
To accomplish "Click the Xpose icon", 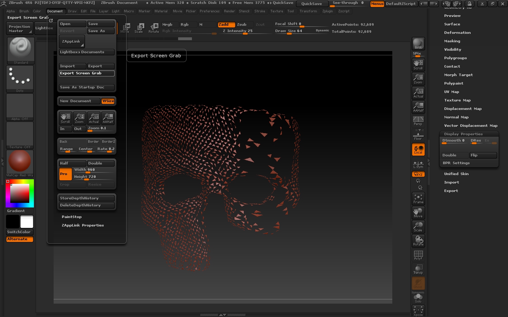I will [418, 311].
